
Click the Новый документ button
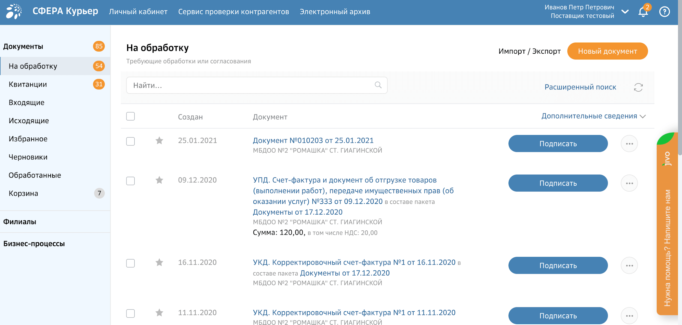[x=608, y=51]
